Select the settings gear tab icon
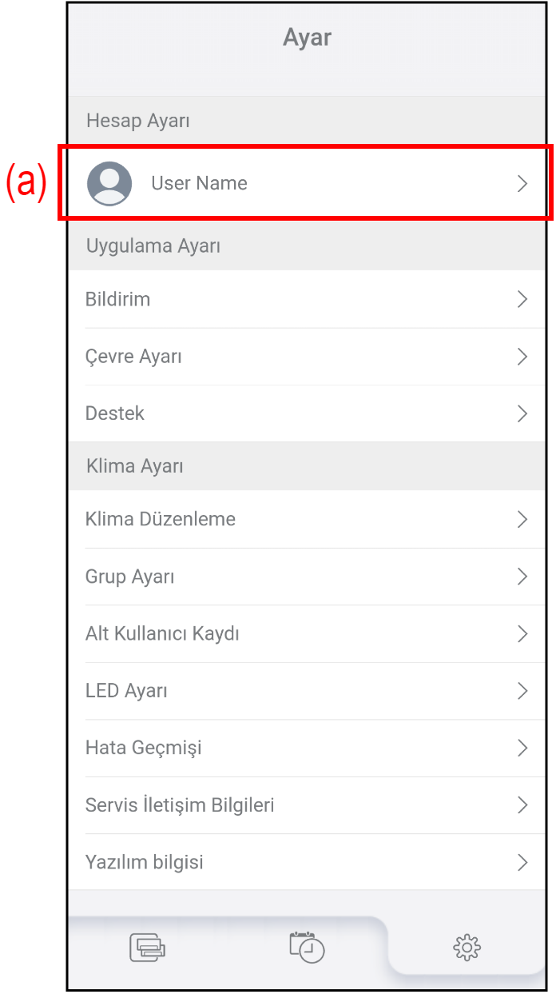 (467, 948)
